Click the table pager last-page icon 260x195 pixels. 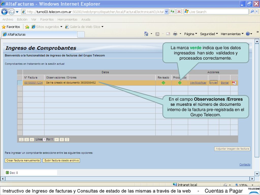67,139
